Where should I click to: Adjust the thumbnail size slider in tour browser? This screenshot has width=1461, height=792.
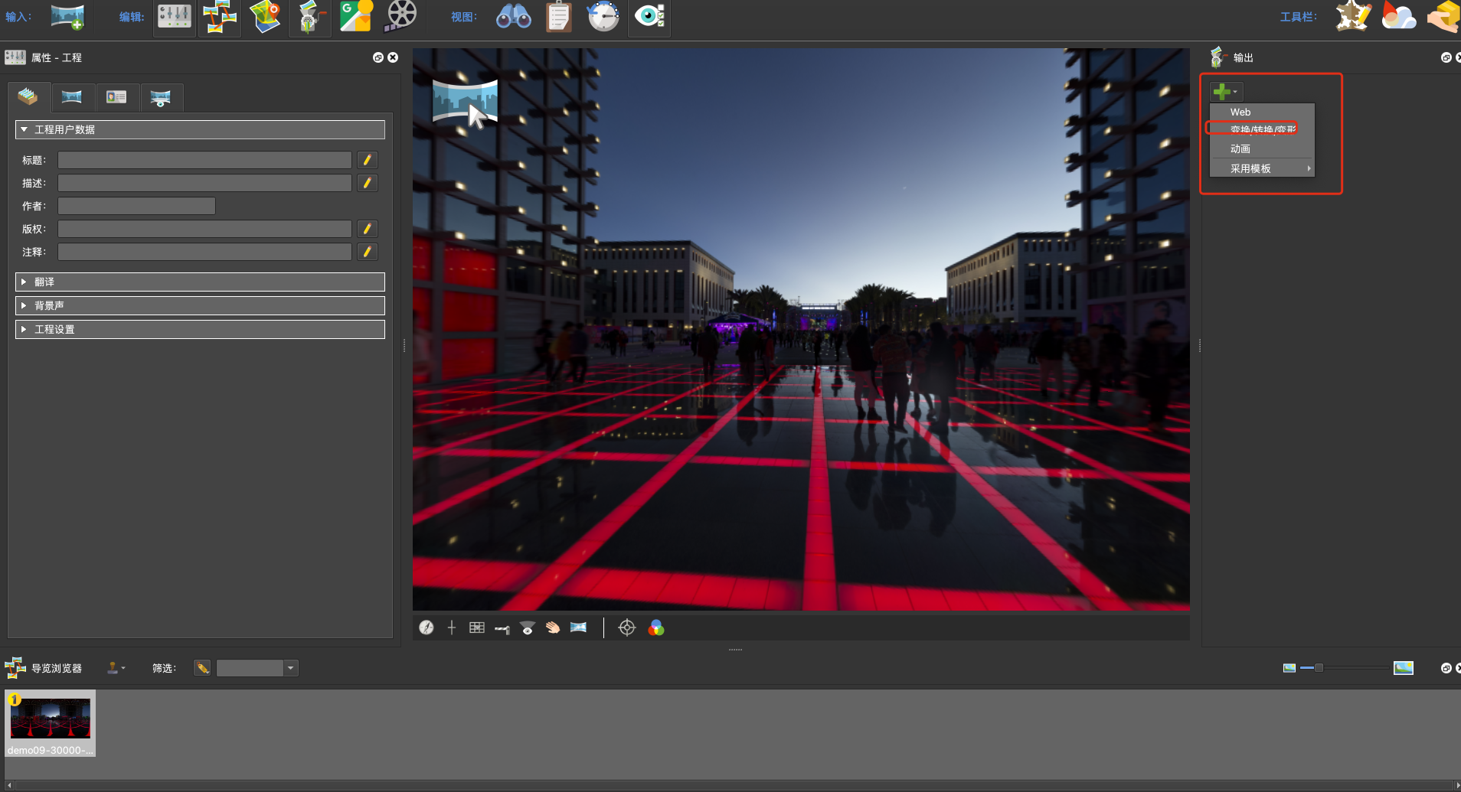[x=1319, y=668]
